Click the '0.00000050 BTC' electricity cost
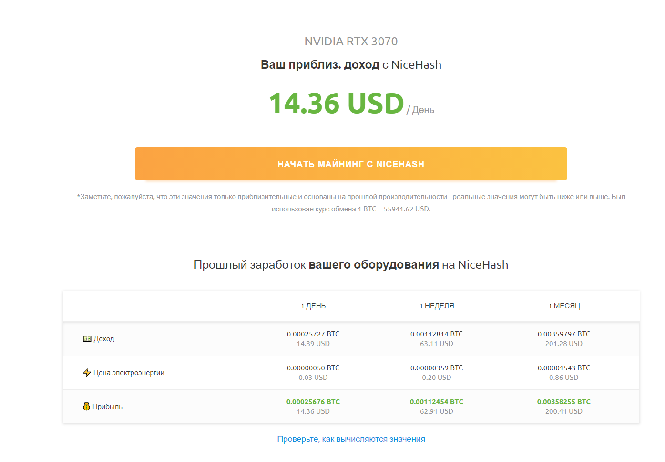Viewport: 665px width, 462px height. point(313,368)
